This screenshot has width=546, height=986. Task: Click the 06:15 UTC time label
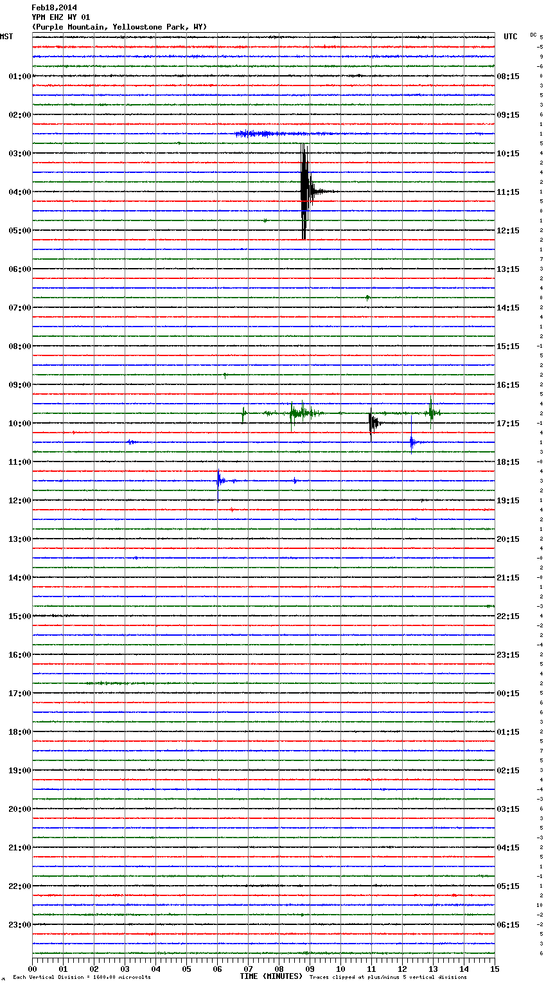(508, 925)
